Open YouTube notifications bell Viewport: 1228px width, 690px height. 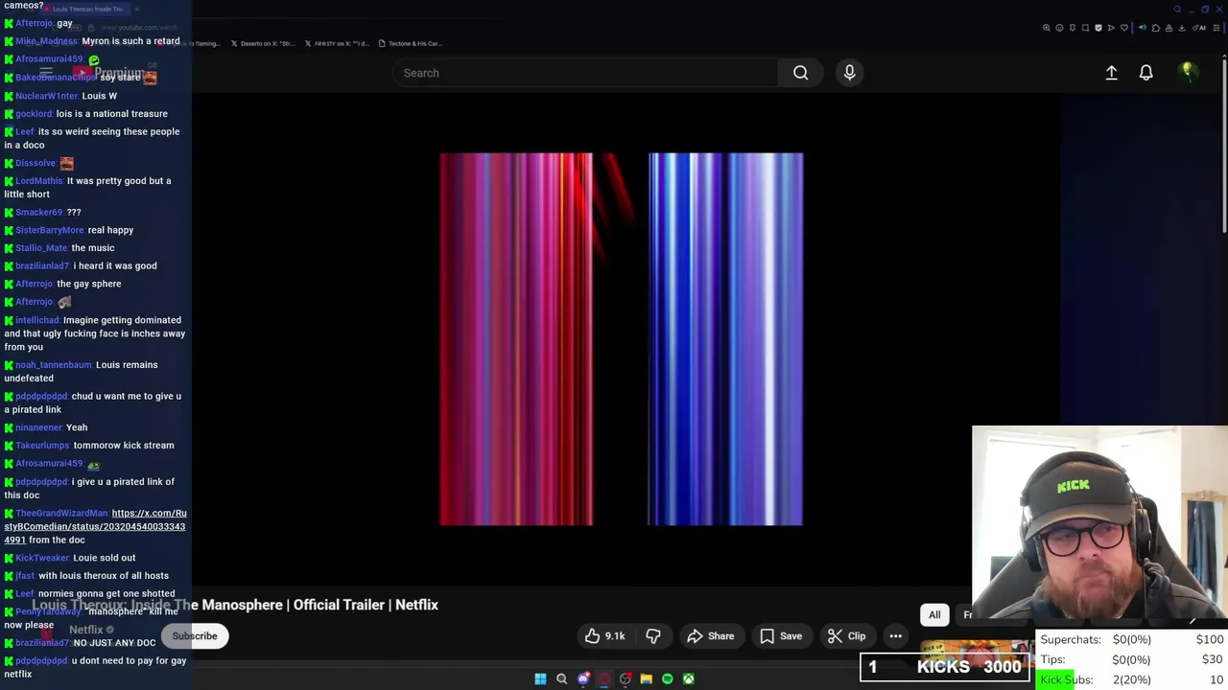tap(1145, 73)
